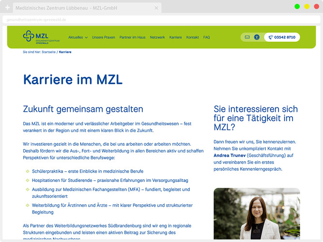Click the green window control dot
This screenshot has width=323, height=242.
pos(297,7)
